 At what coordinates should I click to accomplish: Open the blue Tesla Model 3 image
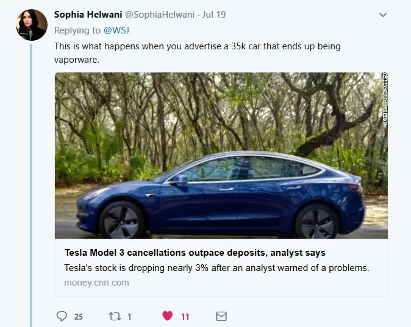click(221, 155)
